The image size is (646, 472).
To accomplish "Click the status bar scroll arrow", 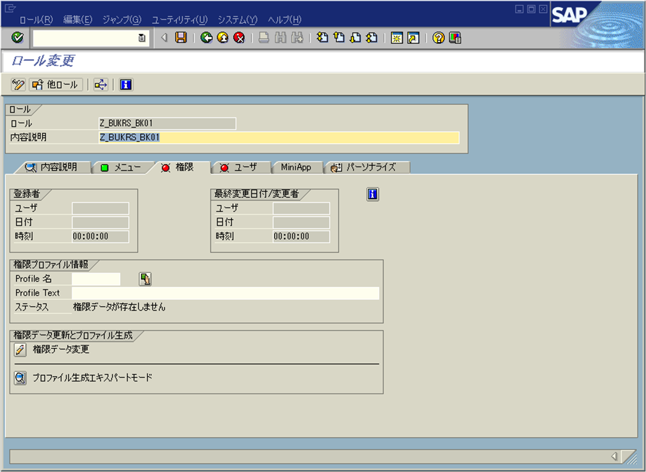I will click(615, 455).
